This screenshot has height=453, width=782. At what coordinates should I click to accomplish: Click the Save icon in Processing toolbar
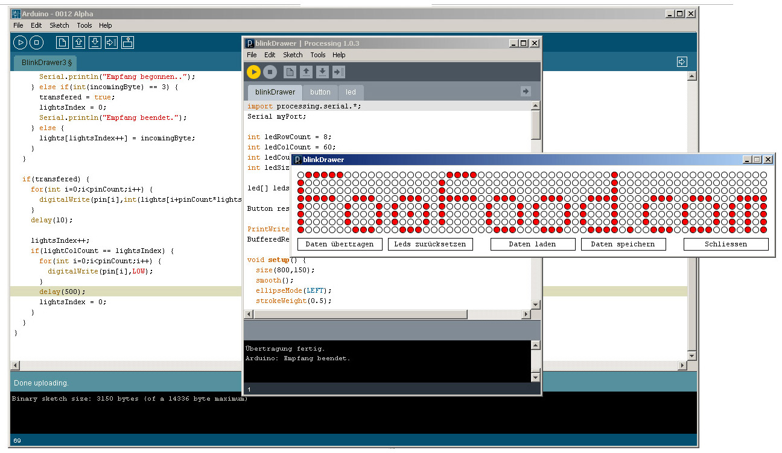323,72
